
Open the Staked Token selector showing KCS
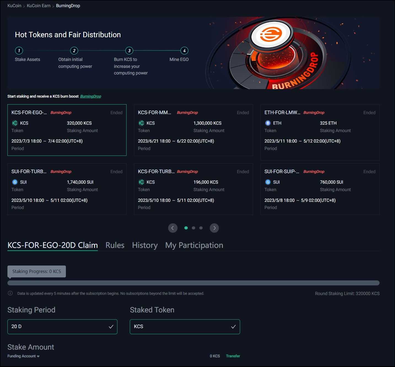coord(185,326)
